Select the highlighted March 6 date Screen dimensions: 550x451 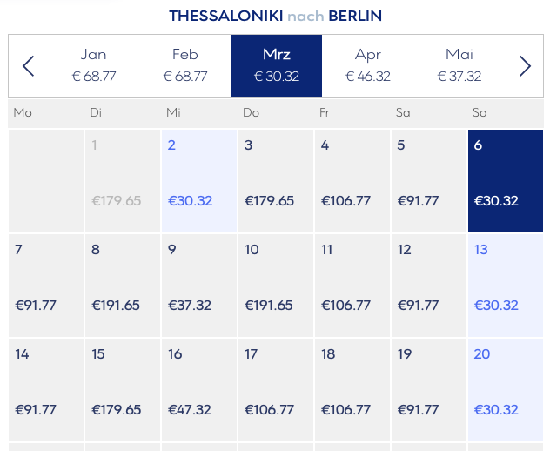click(x=505, y=181)
